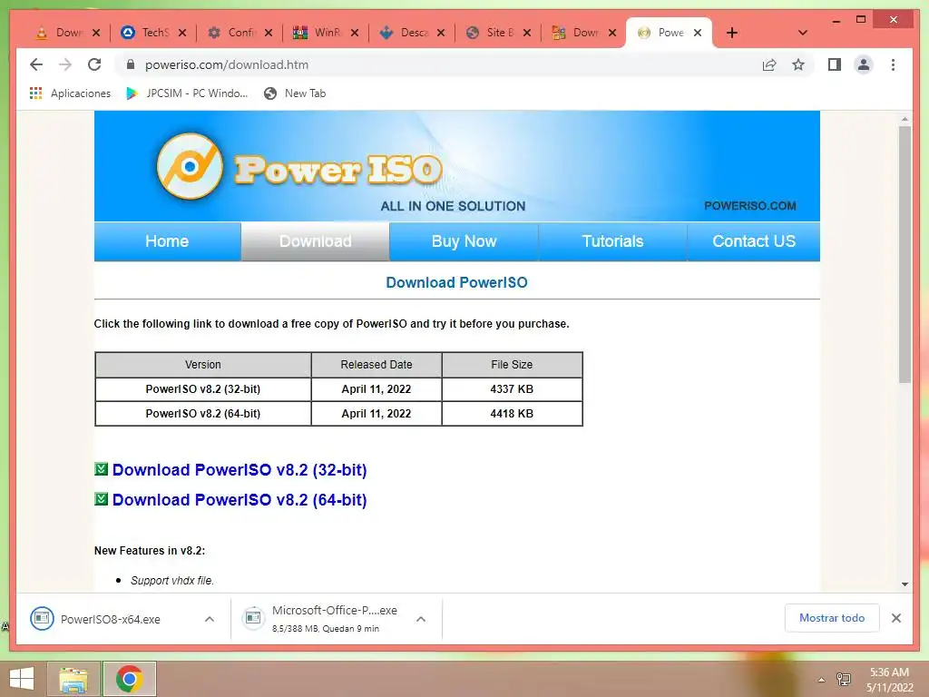Close the TechS tab
929x697 pixels.
point(182,33)
